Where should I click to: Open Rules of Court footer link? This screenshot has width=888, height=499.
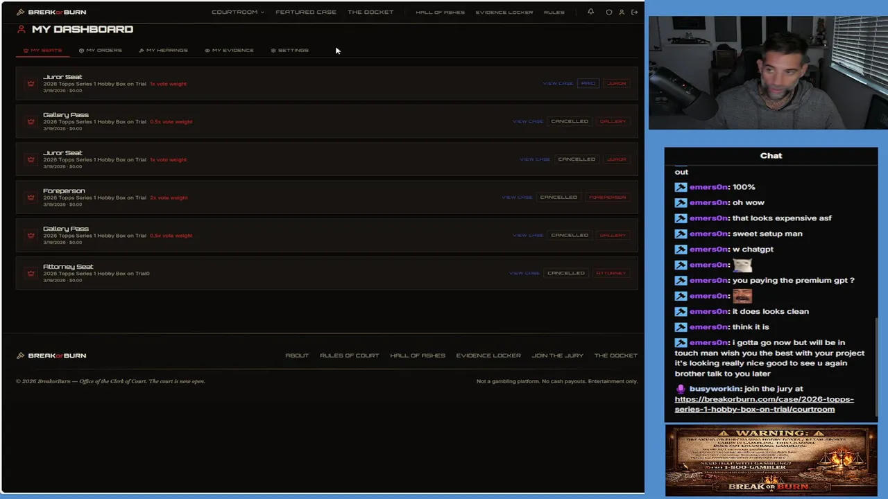click(x=349, y=356)
